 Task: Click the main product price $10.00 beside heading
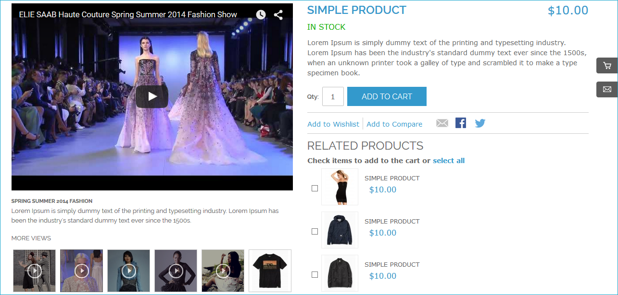tap(568, 11)
